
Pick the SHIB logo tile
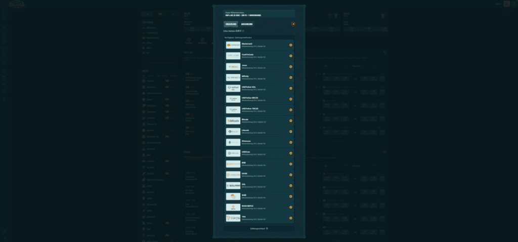[x=233, y=196]
